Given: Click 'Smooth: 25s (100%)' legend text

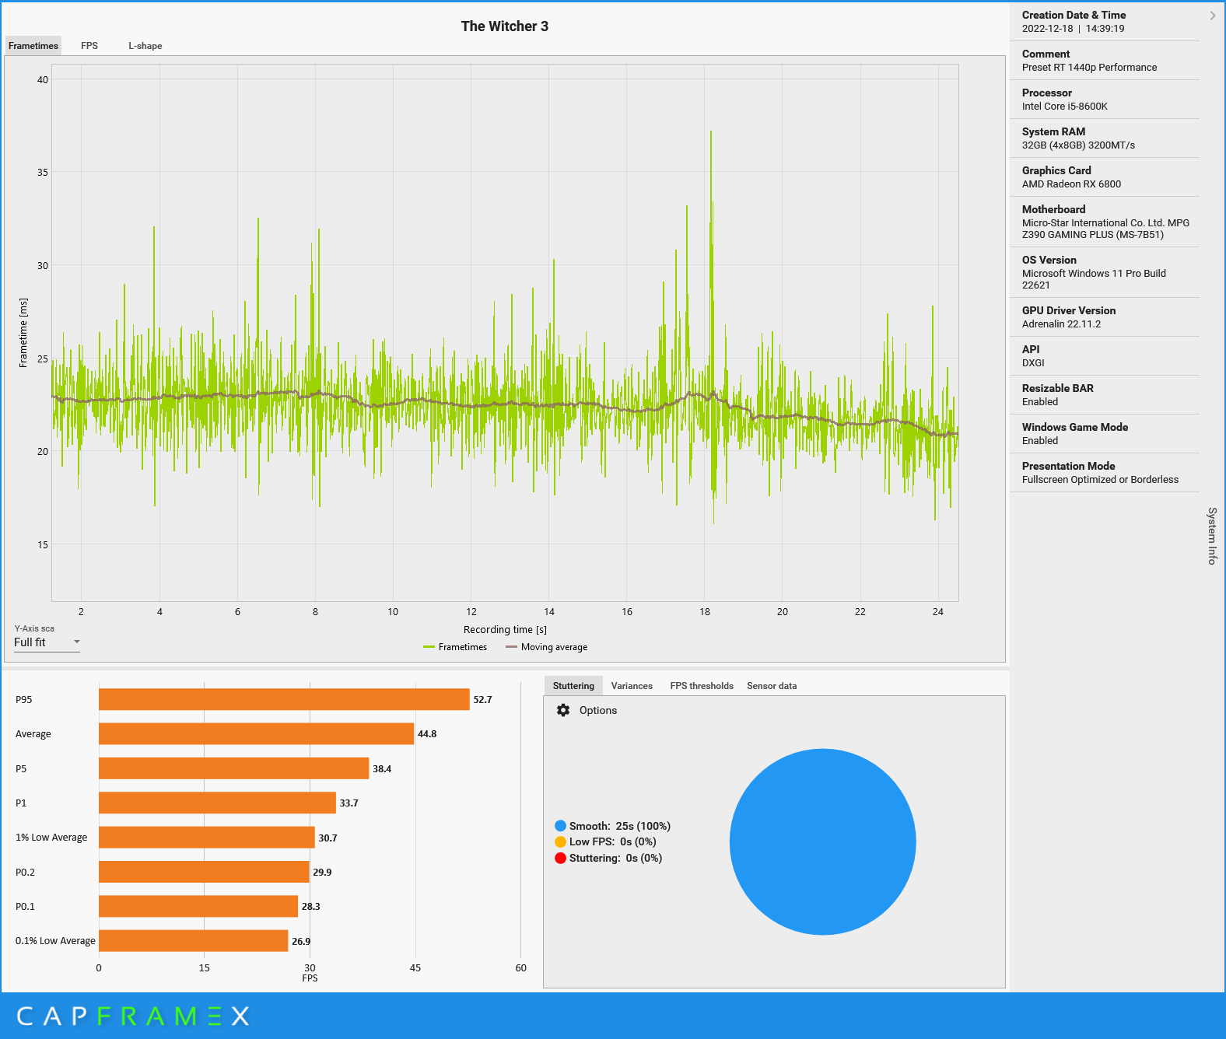Looking at the screenshot, I should [x=619, y=826].
